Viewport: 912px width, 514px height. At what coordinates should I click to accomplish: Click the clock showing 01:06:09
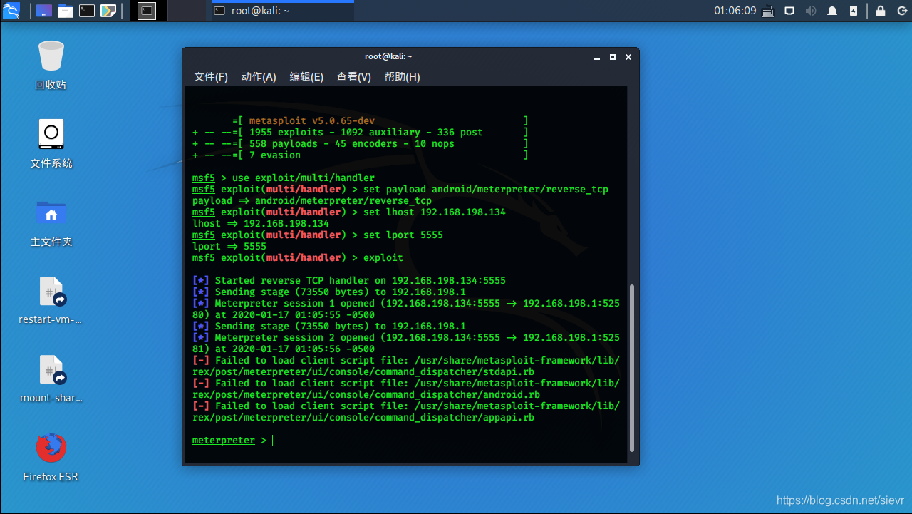(x=735, y=11)
